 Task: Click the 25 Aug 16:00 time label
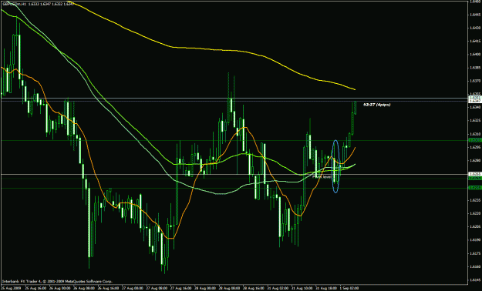click(x=35, y=288)
